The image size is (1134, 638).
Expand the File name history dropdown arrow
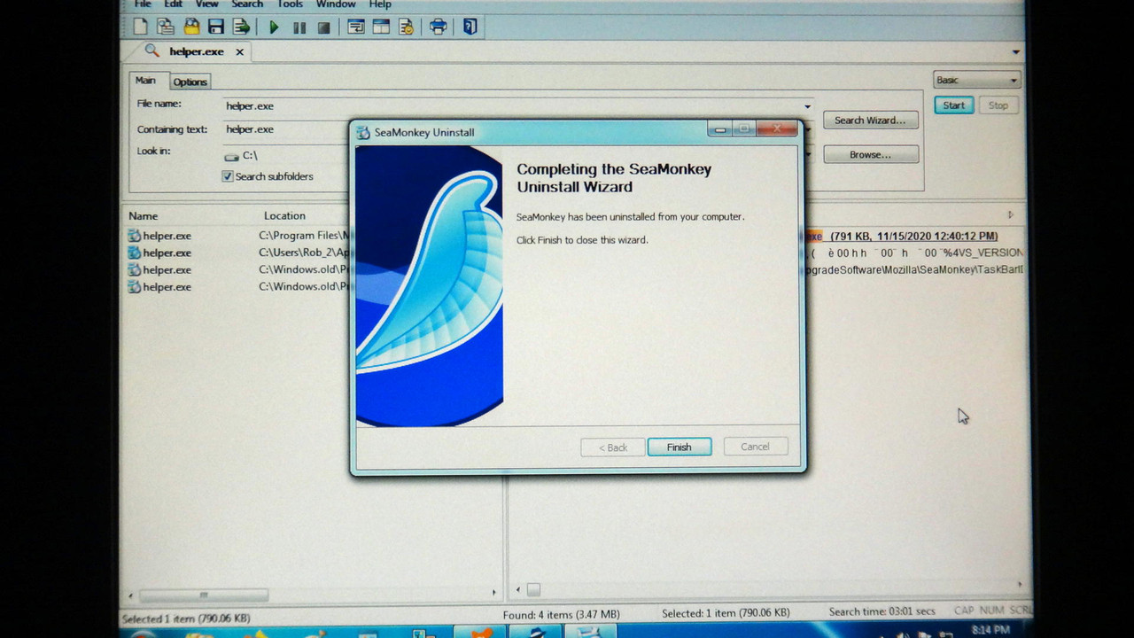coord(807,106)
